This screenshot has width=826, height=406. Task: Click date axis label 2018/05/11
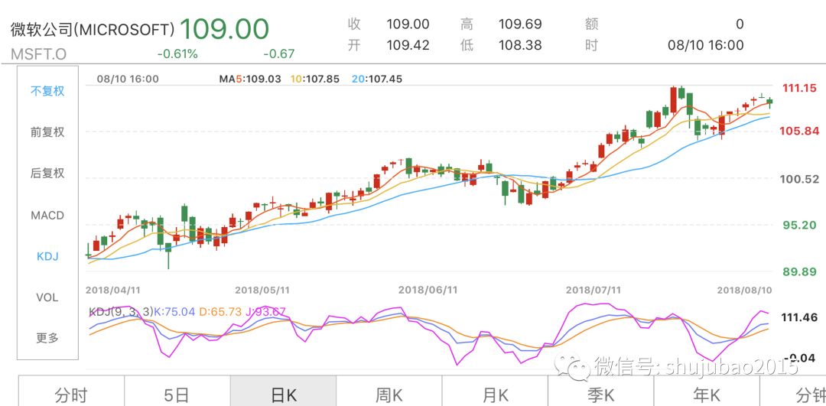(x=262, y=290)
